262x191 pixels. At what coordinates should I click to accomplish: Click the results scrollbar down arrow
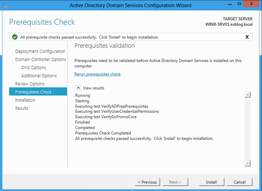point(247,163)
